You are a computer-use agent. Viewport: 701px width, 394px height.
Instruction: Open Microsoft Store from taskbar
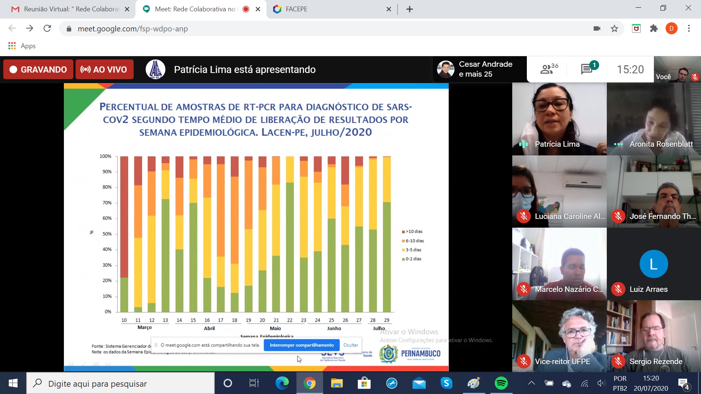click(x=364, y=383)
